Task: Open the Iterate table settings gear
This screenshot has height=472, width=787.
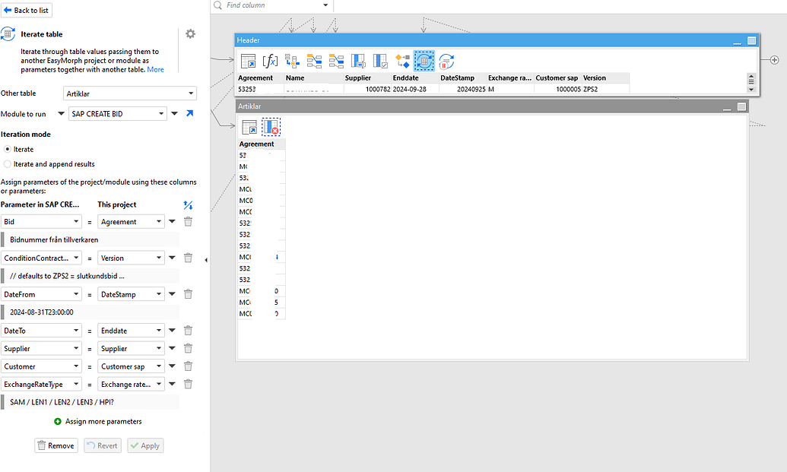Action: (190, 33)
